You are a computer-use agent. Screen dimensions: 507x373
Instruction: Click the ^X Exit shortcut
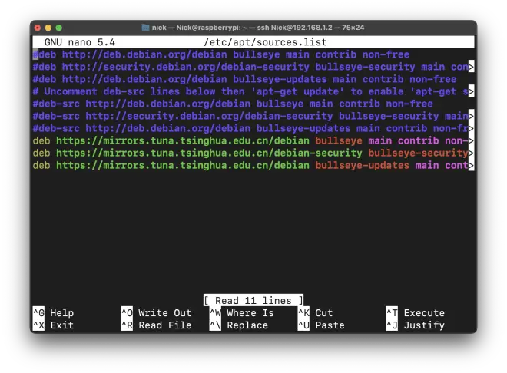tap(53, 325)
